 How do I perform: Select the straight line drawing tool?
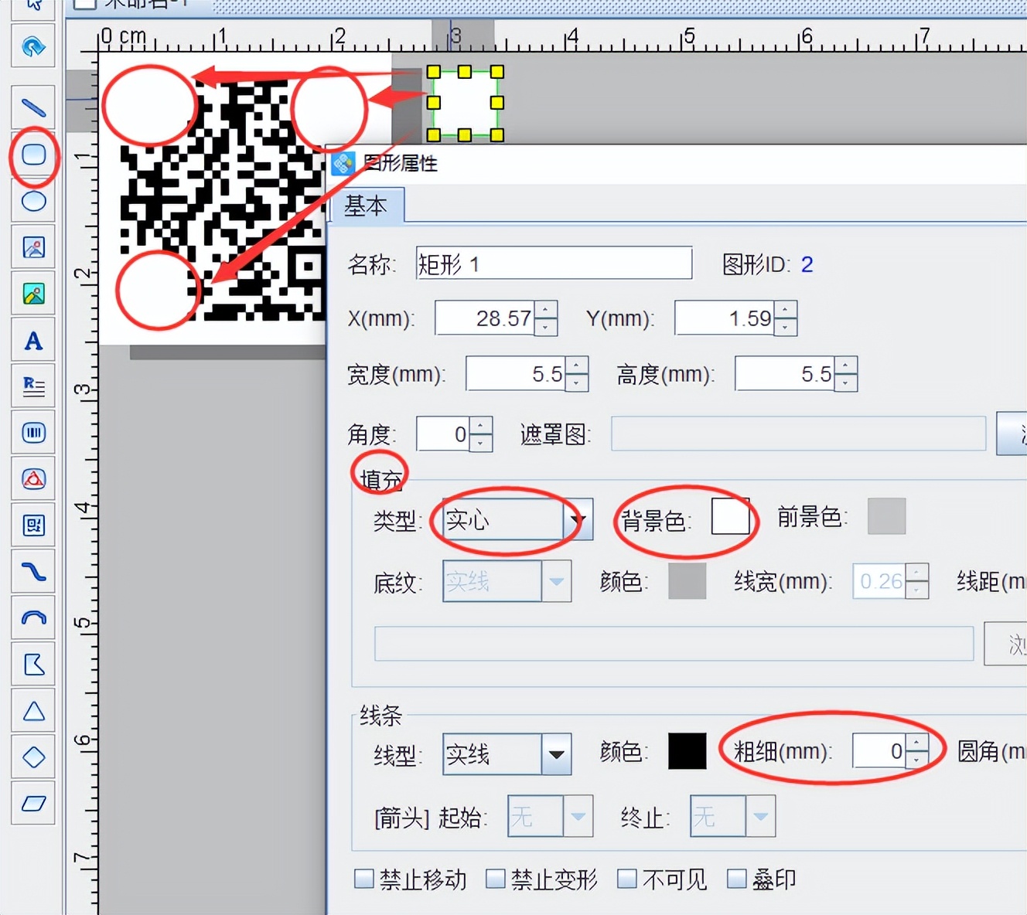click(33, 107)
